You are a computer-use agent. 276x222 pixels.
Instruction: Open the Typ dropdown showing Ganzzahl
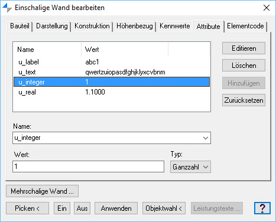tap(190, 167)
